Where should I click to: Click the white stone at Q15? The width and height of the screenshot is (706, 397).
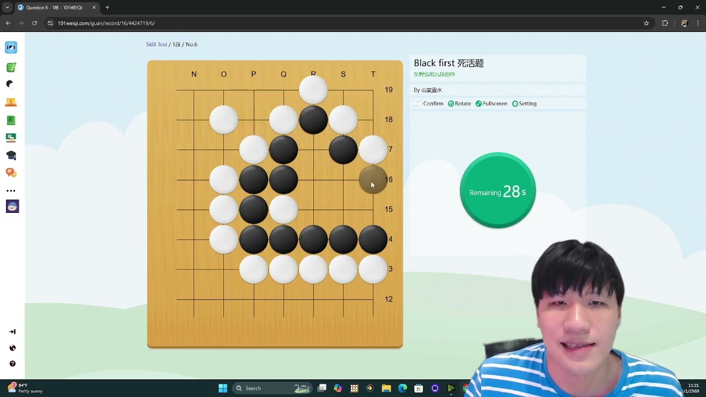point(284,210)
